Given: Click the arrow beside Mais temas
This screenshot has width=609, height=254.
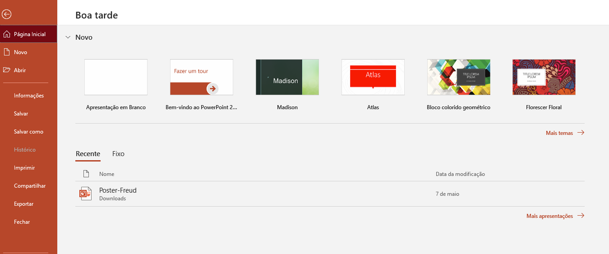Looking at the screenshot, I should [581, 133].
